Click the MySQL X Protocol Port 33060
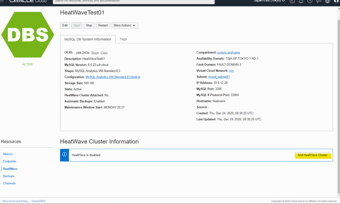The width and height of the screenshot is (340, 204). 235,95
